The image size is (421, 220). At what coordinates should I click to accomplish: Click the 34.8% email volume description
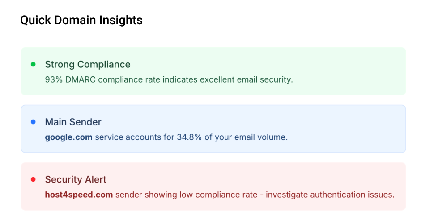[x=166, y=137]
